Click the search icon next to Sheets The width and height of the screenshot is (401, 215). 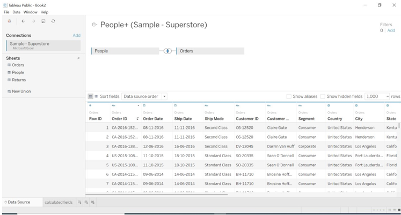78,58
